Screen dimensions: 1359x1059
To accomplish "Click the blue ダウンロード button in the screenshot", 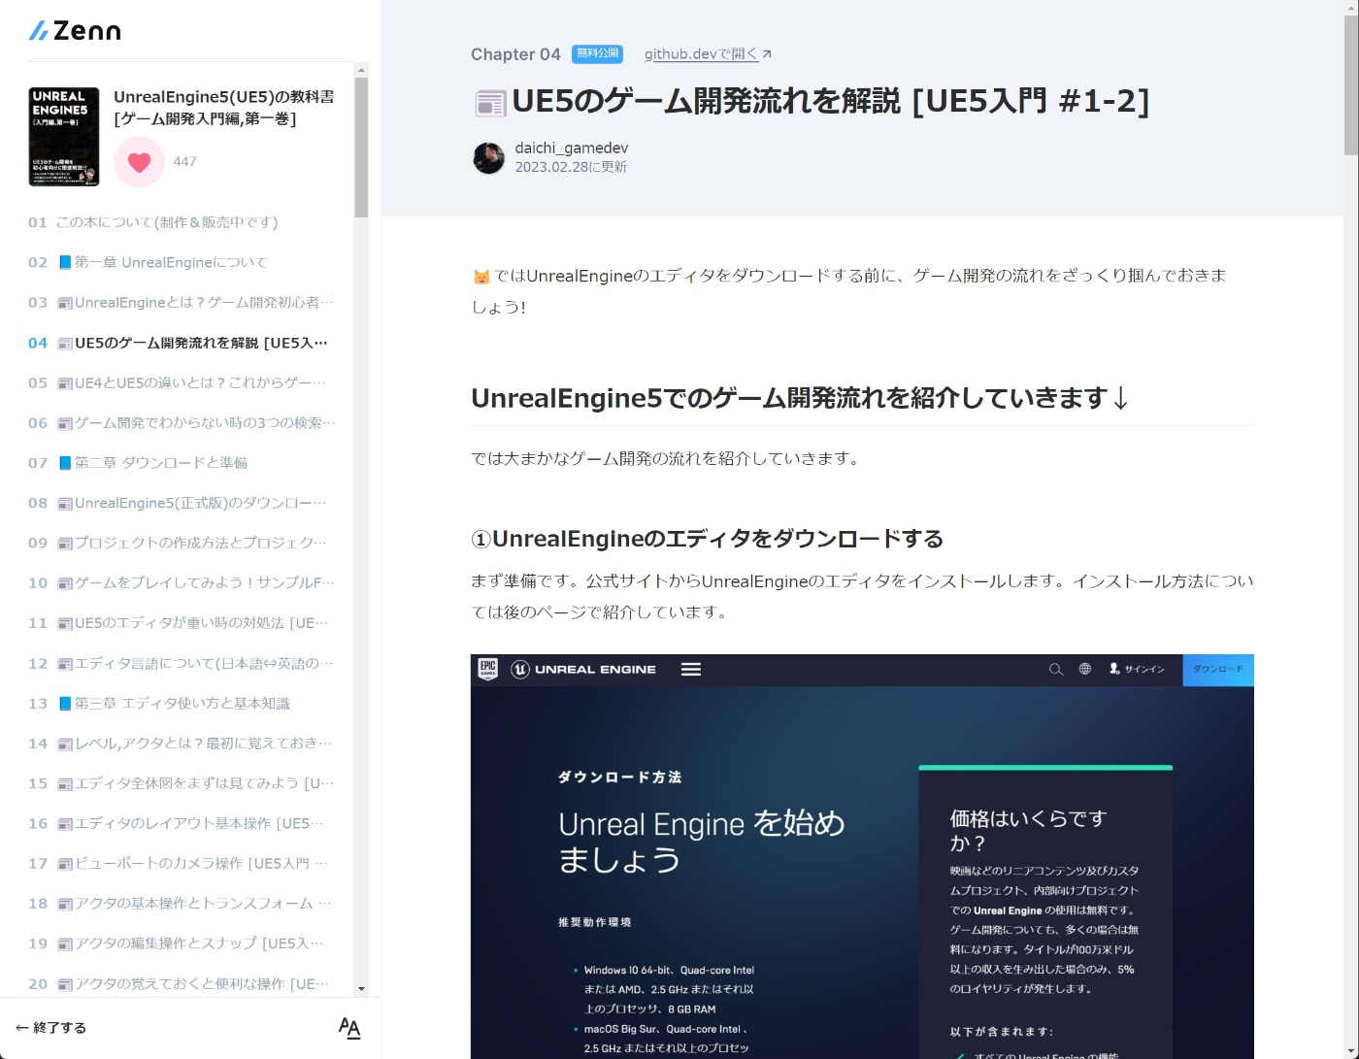I will (1218, 670).
